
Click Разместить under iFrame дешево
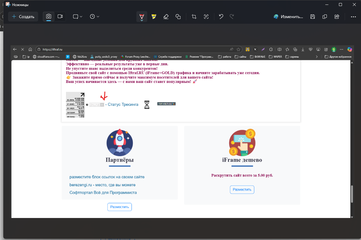pos(242,190)
